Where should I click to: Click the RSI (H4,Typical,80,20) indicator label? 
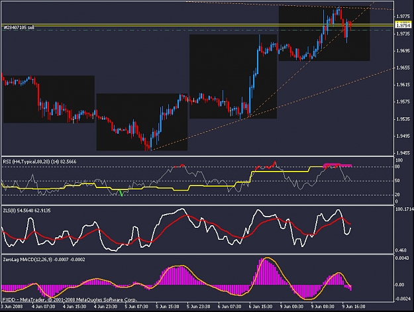pyautogui.click(x=40, y=162)
